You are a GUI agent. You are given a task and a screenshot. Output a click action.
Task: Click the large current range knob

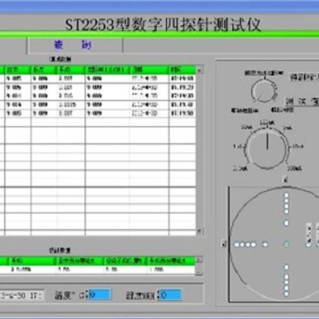[267, 149]
